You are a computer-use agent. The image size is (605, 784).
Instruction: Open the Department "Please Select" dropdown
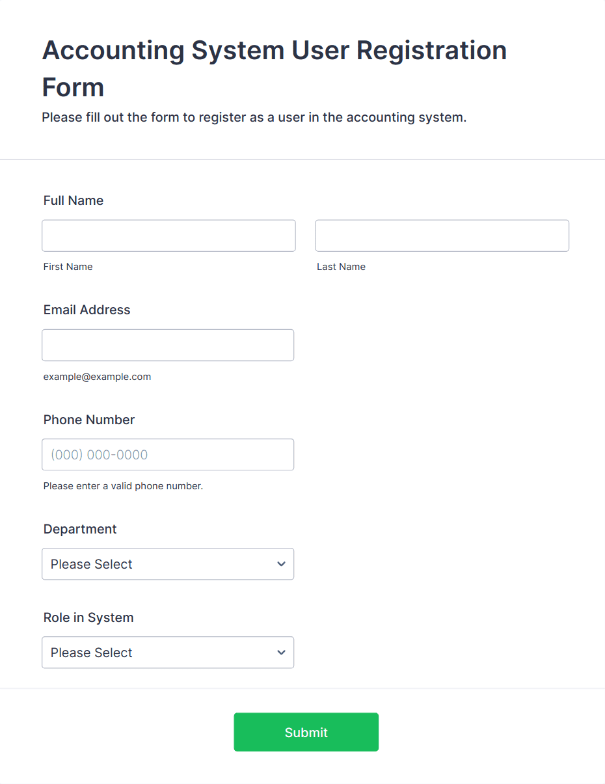point(167,564)
